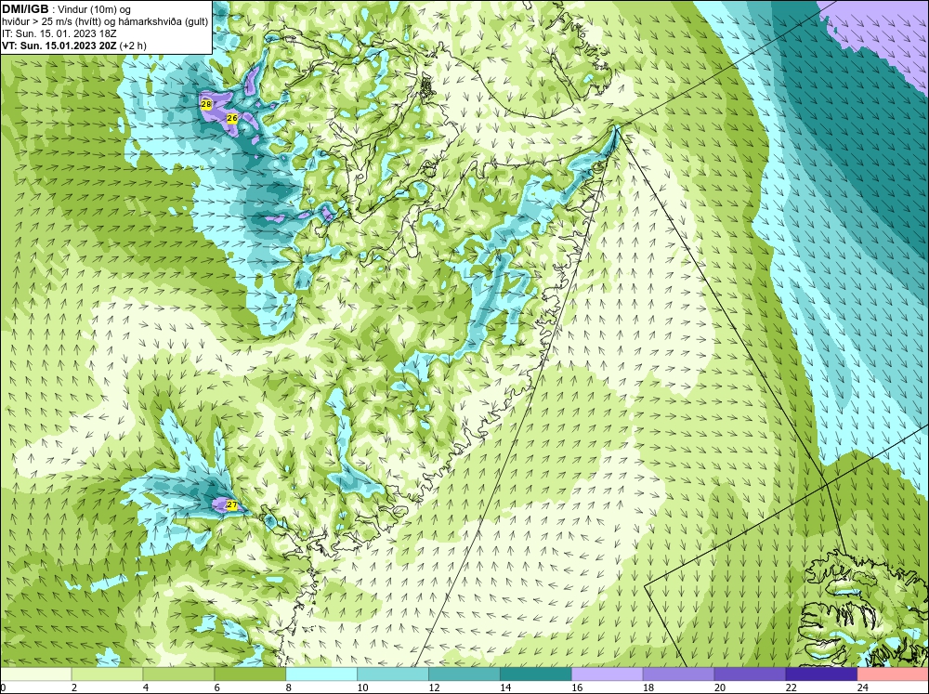Select the dark teal 14–16 m/s legend swatch
The image size is (929, 694).
536,674
